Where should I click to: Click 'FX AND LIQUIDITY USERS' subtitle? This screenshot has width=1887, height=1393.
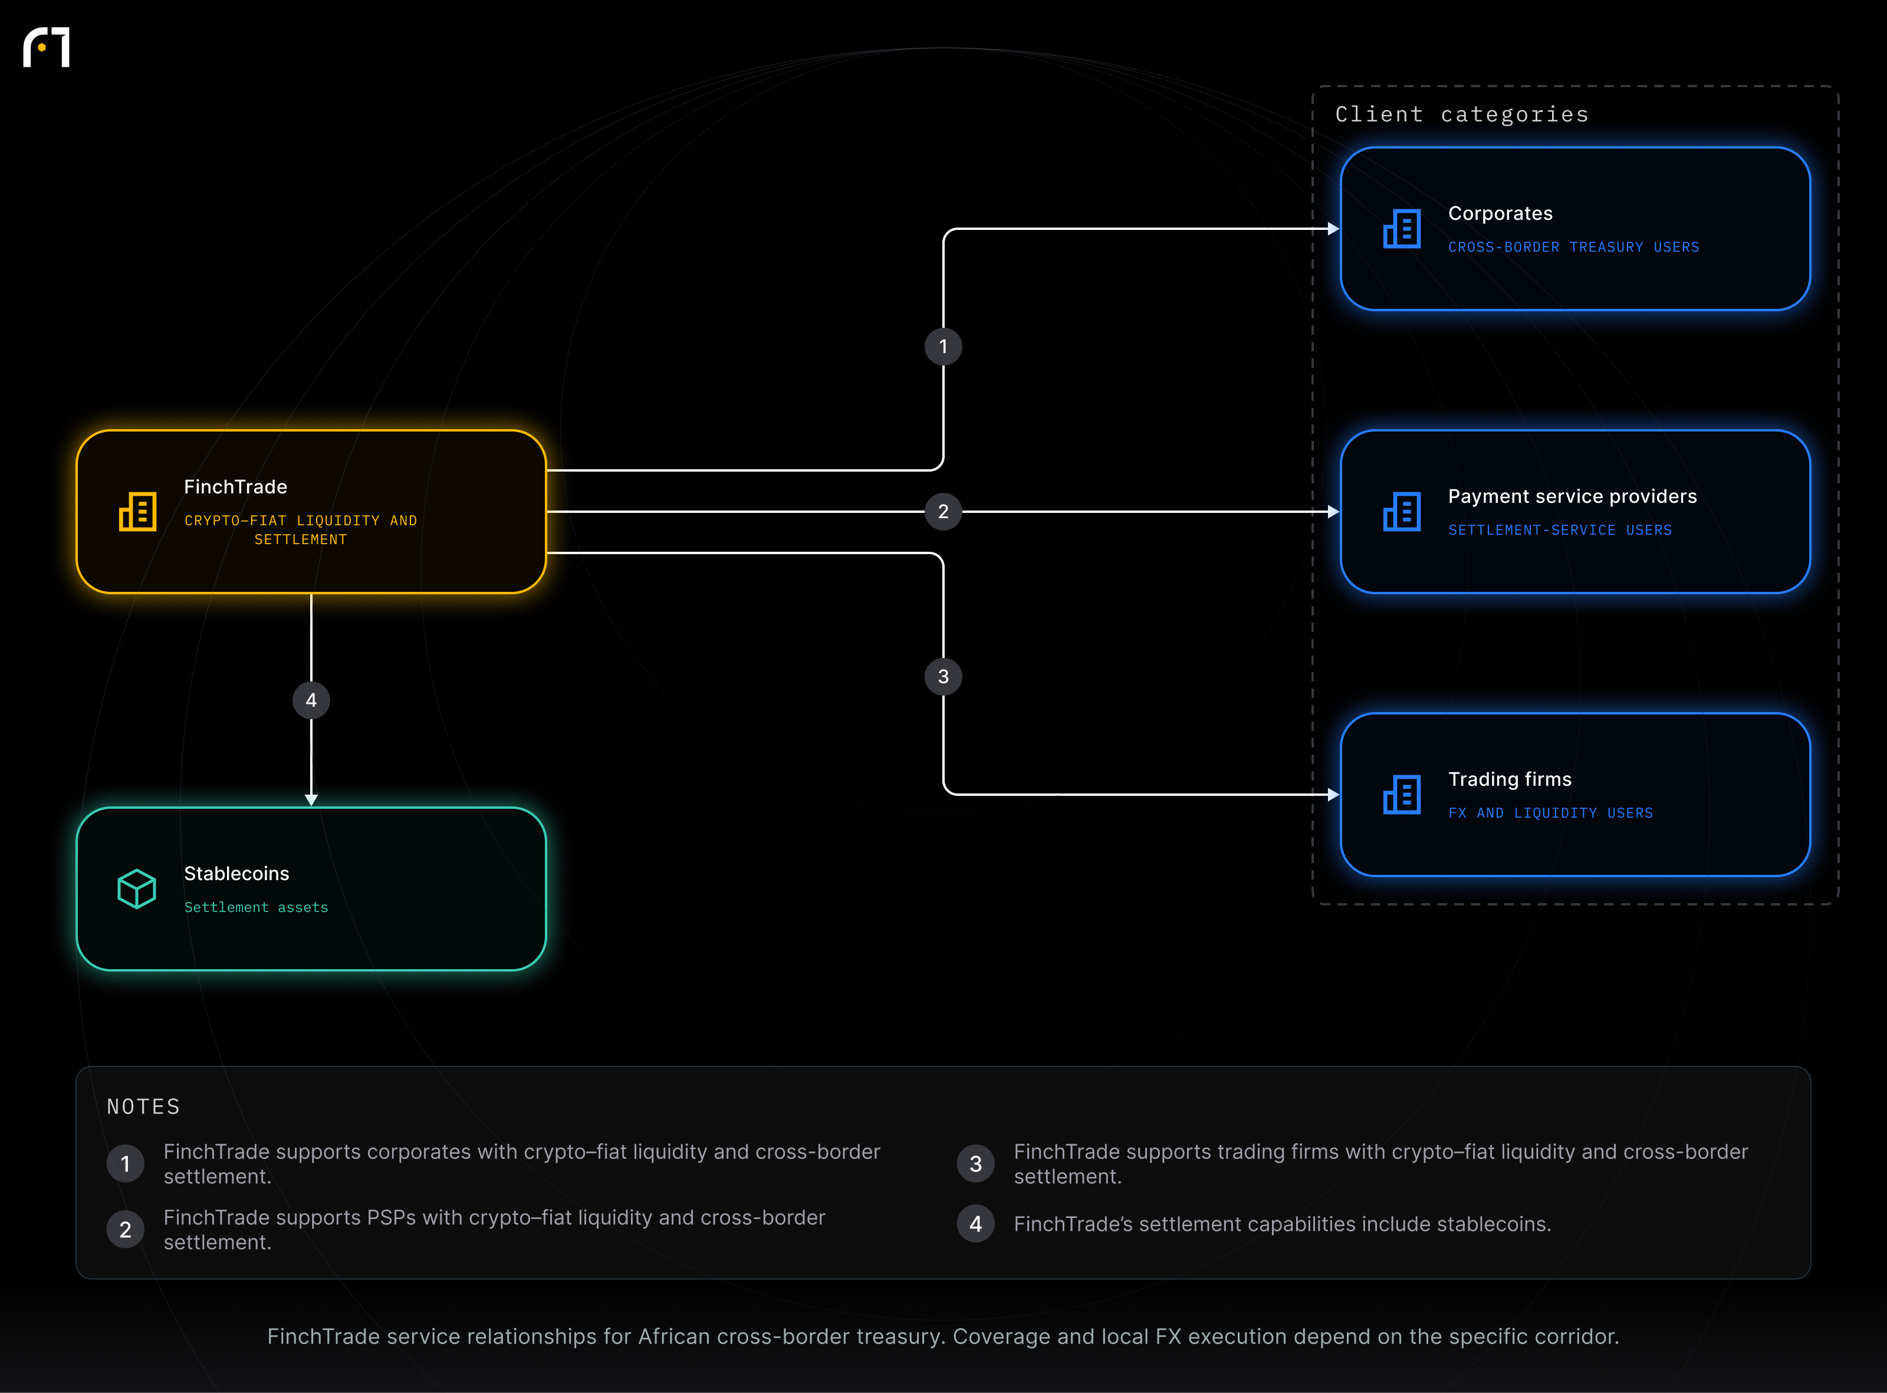1550,813
